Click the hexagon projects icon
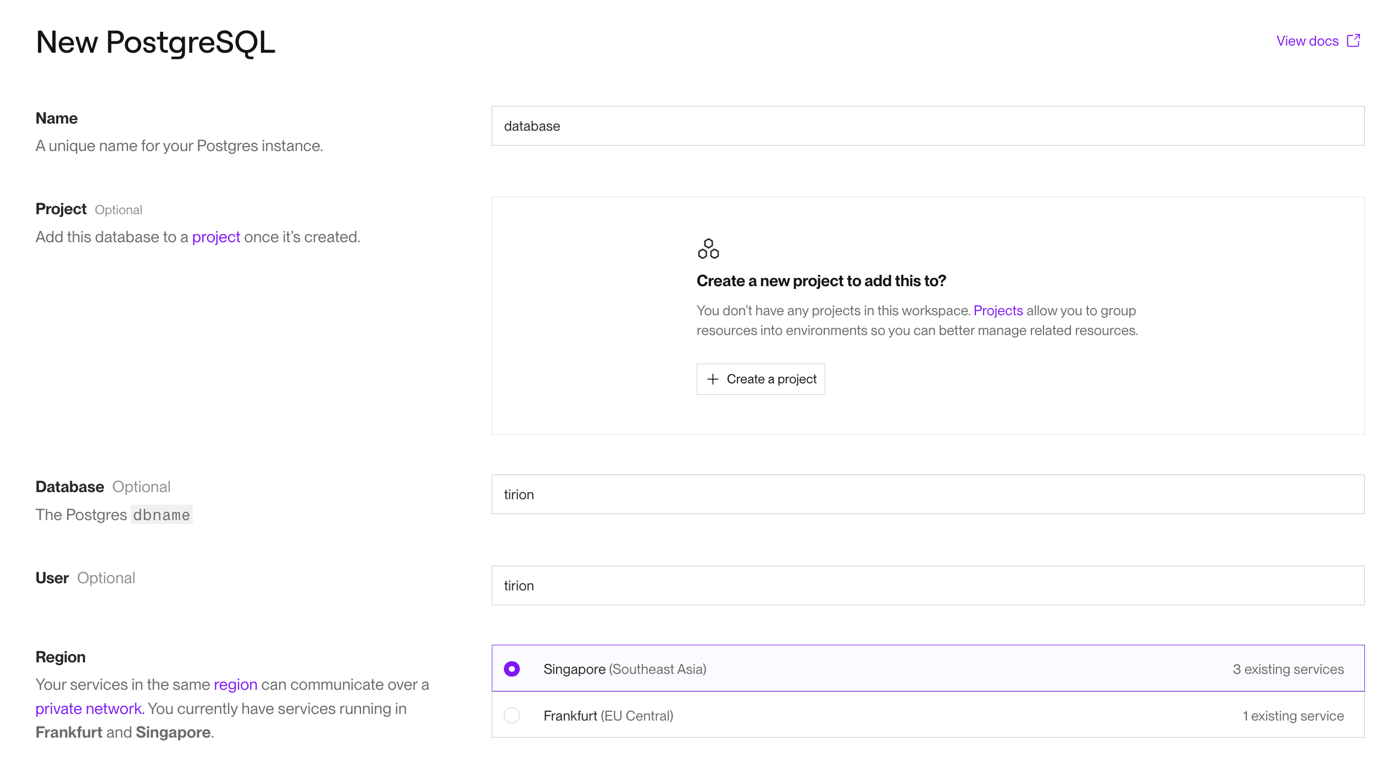This screenshot has height=759, width=1399. pos(708,249)
